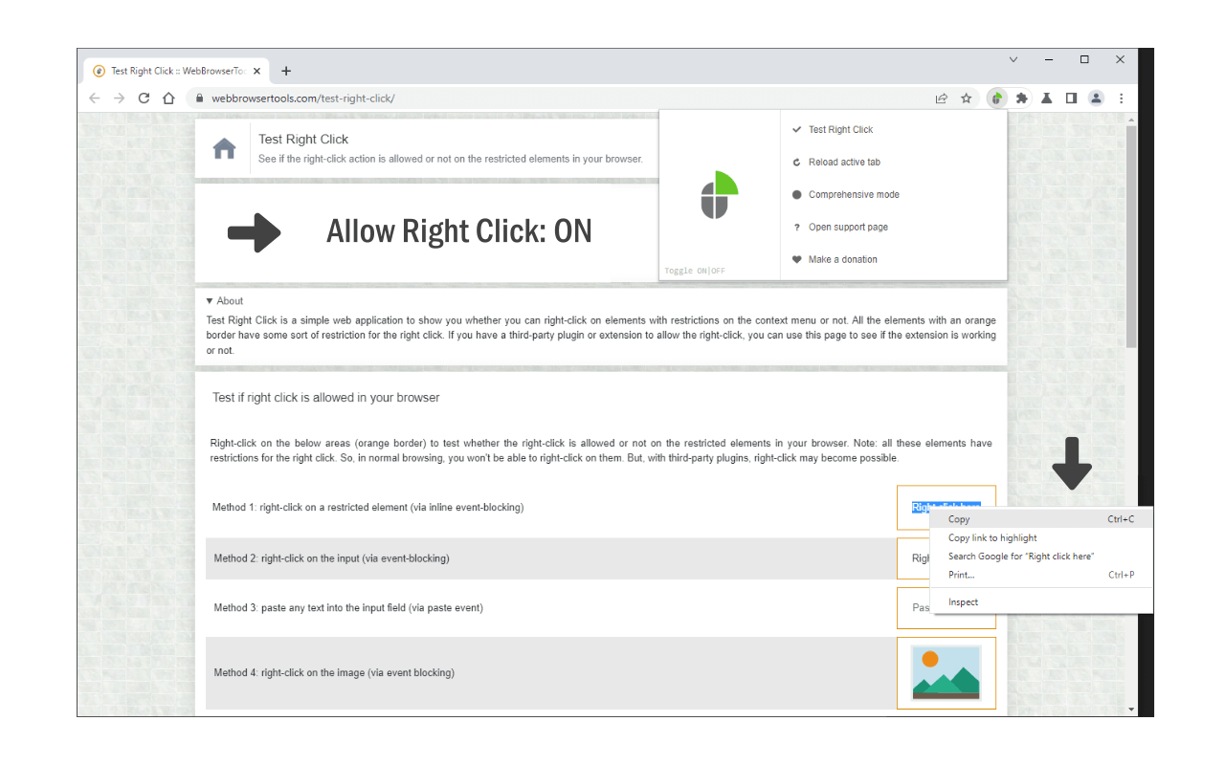This screenshot has height=765, width=1225.
Task: Open the Chrome profile avatar icon
Action: 1096,98
